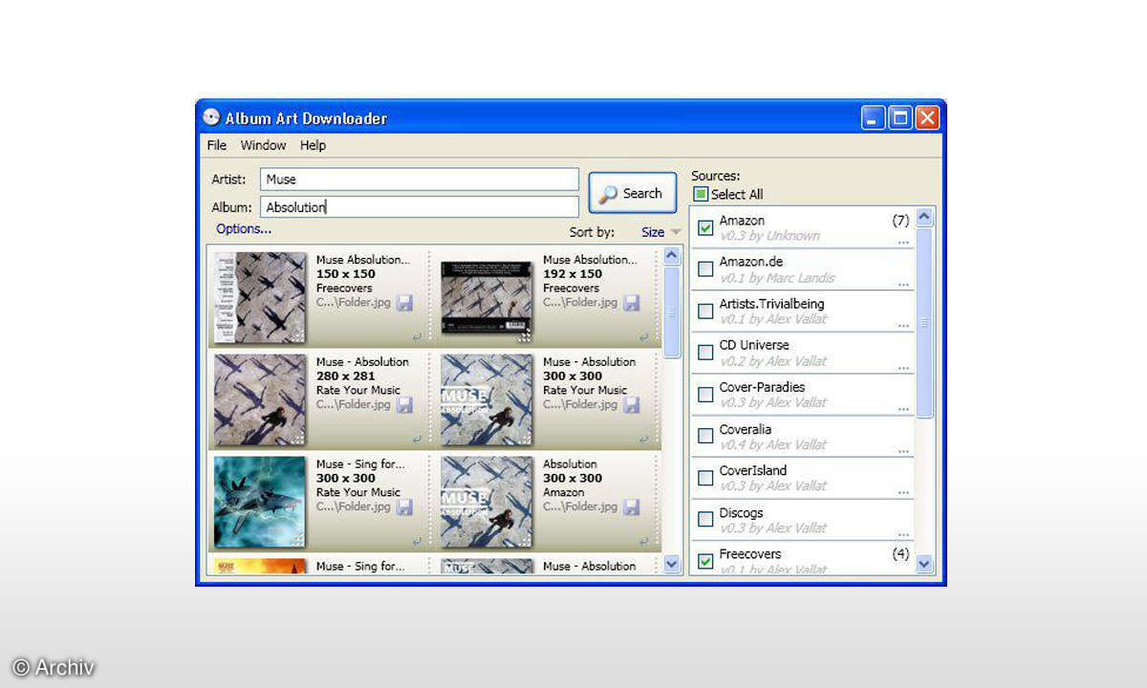Click the 'Sort by:' label
The height and width of the screenshot is (688, 1147).
[592, 232]
